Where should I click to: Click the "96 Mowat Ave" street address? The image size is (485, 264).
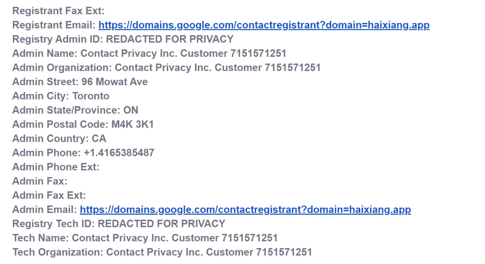[x=114, y=82]
